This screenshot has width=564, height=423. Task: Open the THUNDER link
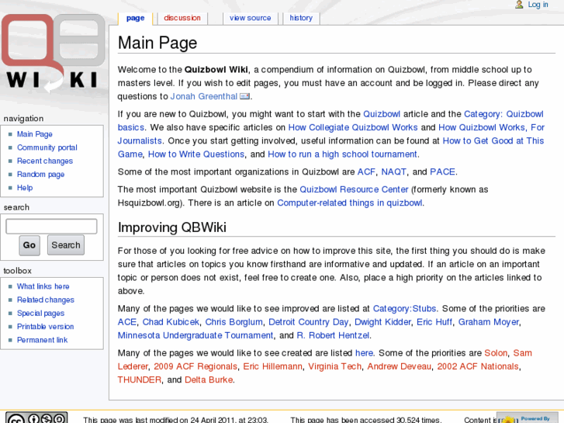pos(140,380)
